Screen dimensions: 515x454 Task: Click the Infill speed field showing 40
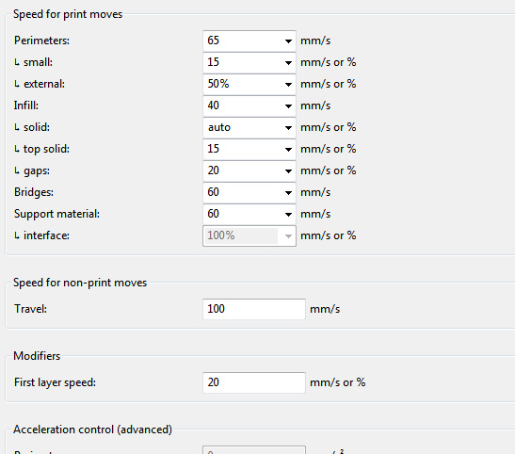[242, 106]
